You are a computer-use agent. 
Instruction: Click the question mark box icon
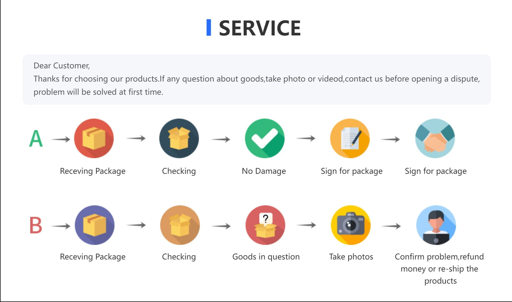(265, 225)
